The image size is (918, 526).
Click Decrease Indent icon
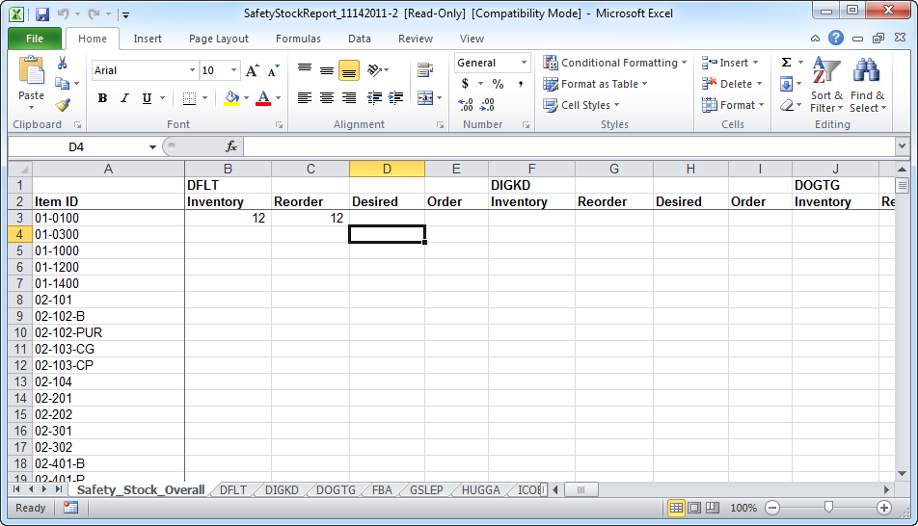(x=374, y=98)
